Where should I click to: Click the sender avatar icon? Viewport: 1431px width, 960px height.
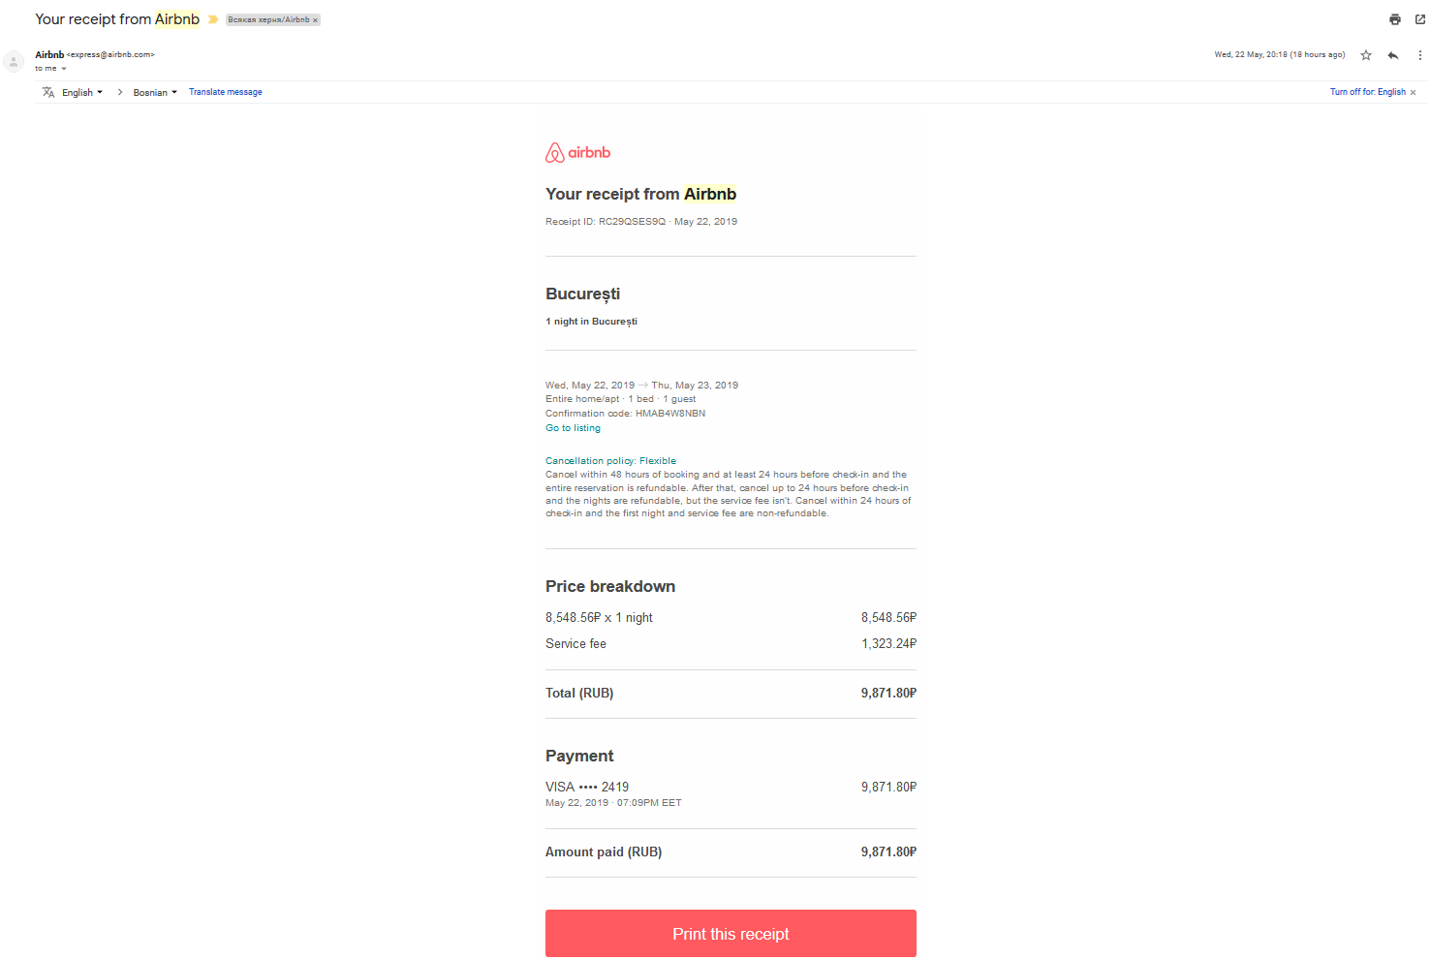click(14, 61)
